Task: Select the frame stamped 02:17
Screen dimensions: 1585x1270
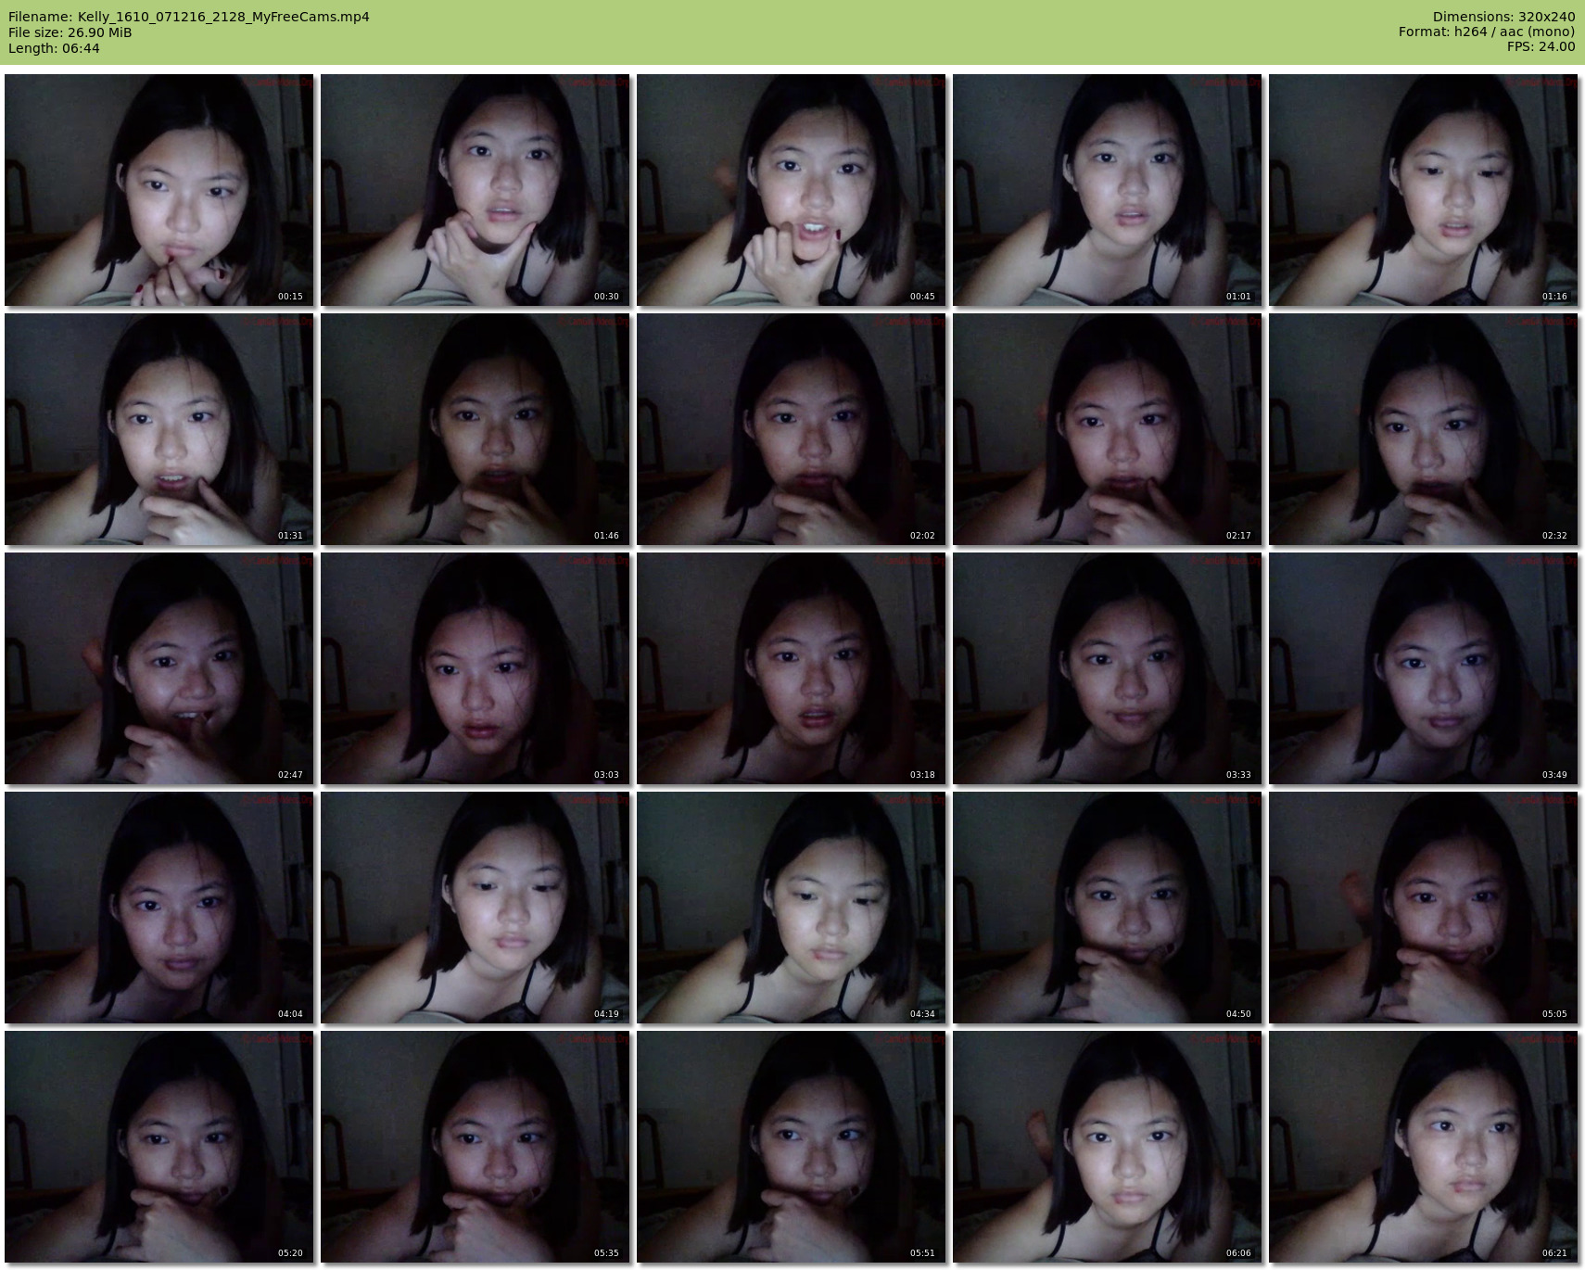Action: [x=1107, y=429]
